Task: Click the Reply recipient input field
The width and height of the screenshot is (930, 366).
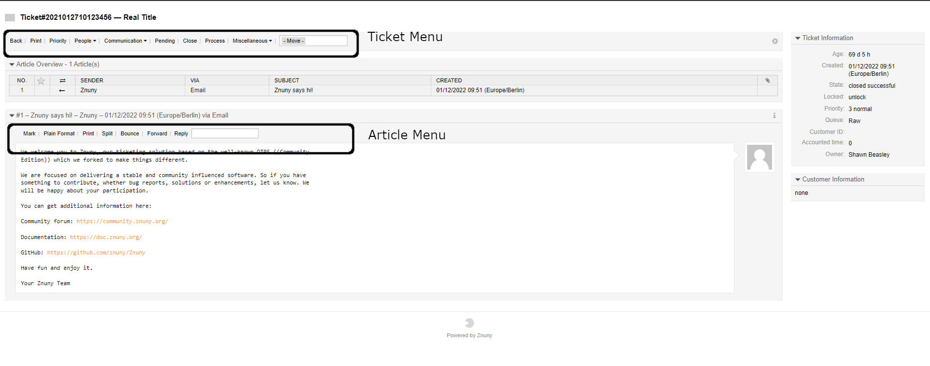Action: 225,134
